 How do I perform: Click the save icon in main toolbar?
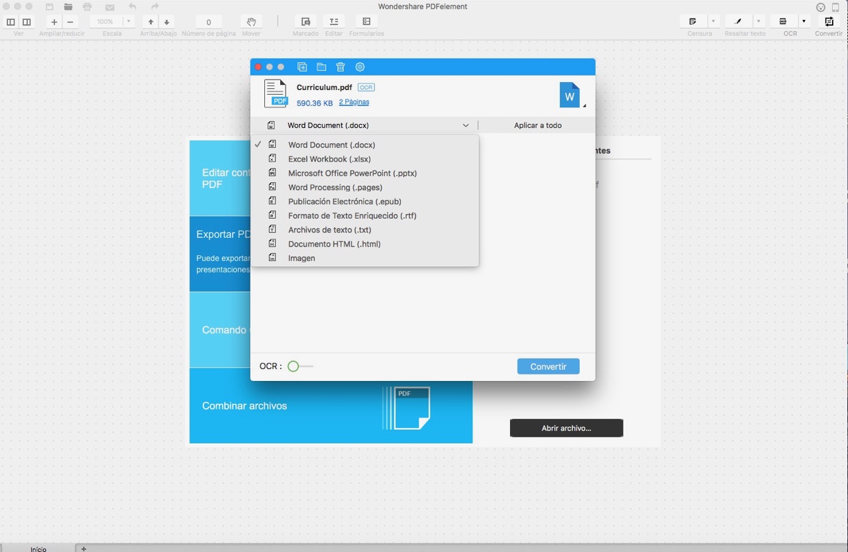(x=50, y=7)
